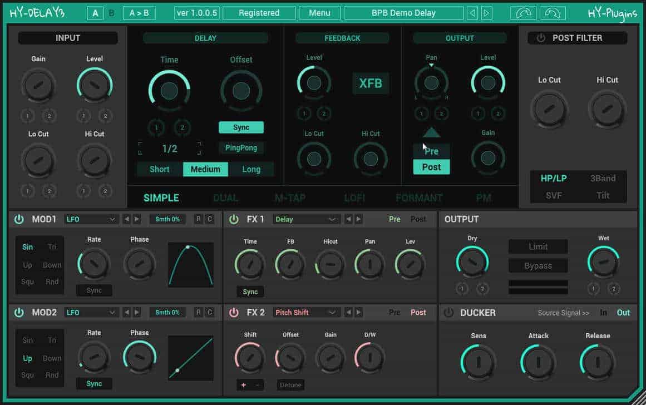646x405 pixels.
Task: Expand the FX 1 Delay effect dropdown
Action: [306, 219]
